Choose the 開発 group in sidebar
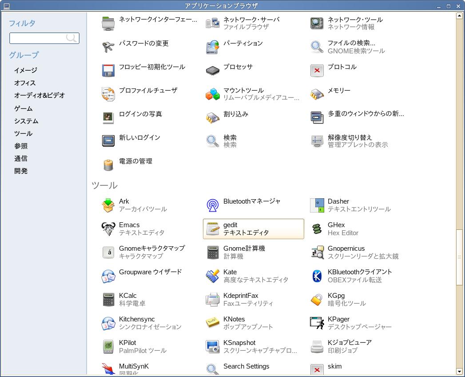The image size is (465, 377). 21,171
